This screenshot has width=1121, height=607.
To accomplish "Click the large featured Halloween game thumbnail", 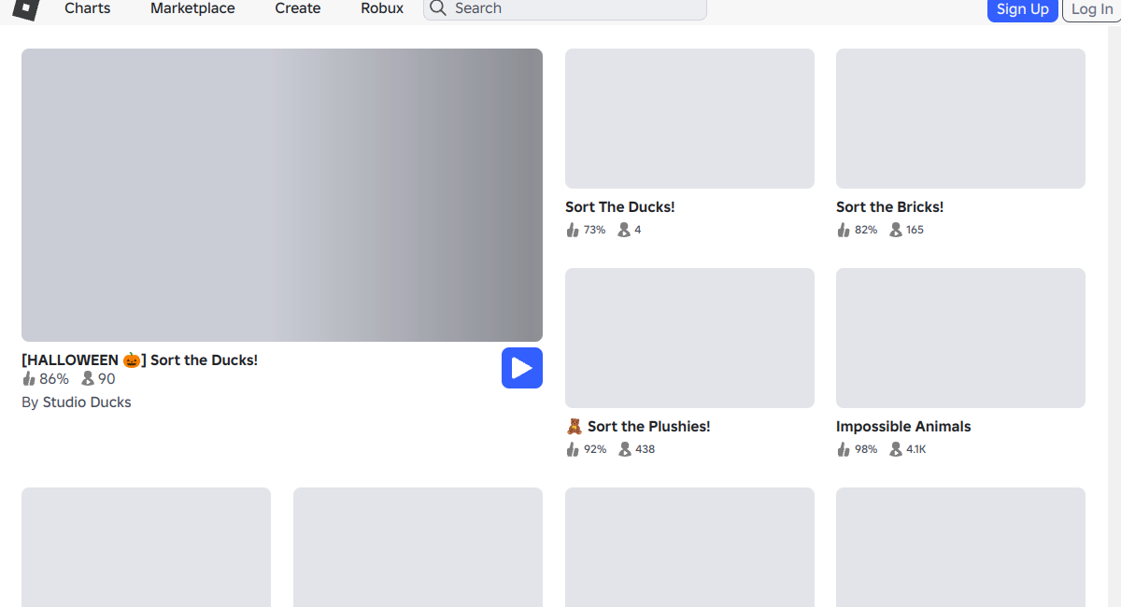I will coord(282,195).
